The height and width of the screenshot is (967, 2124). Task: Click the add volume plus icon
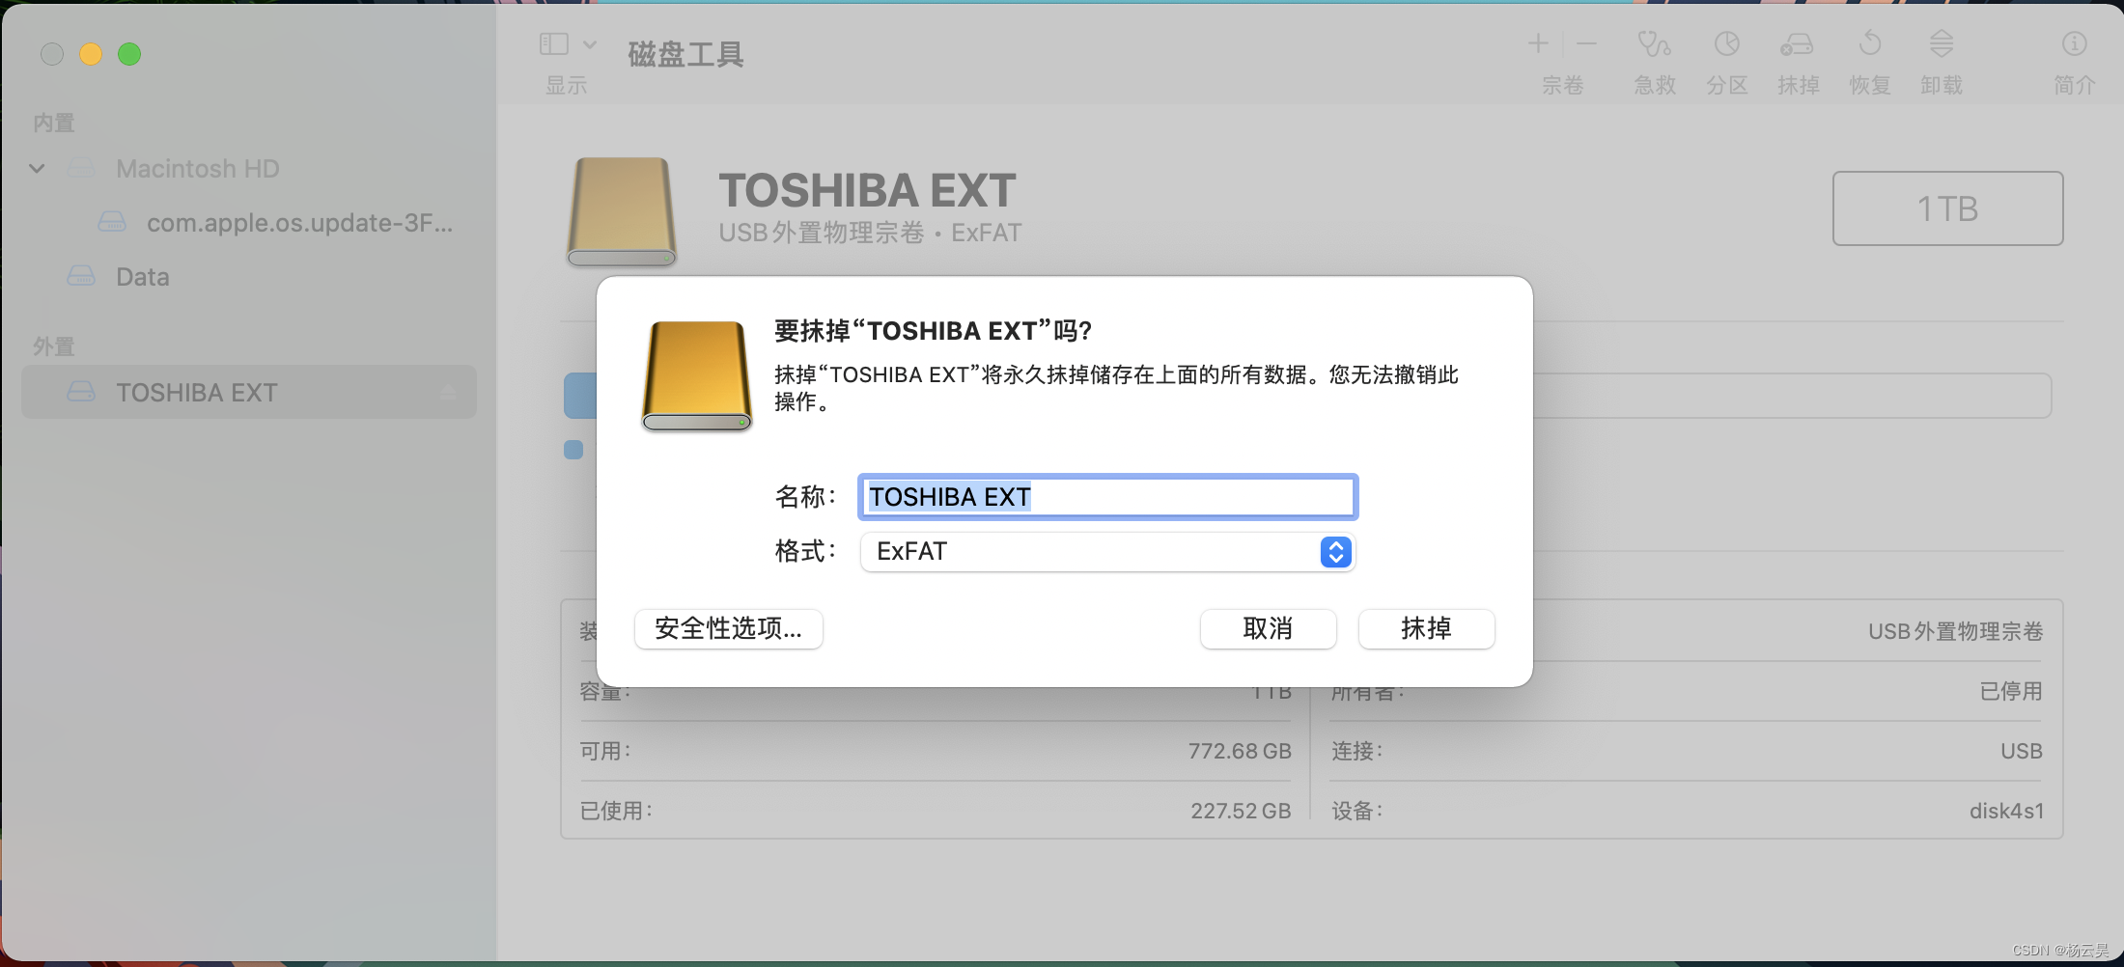[x=1538, y=43]
